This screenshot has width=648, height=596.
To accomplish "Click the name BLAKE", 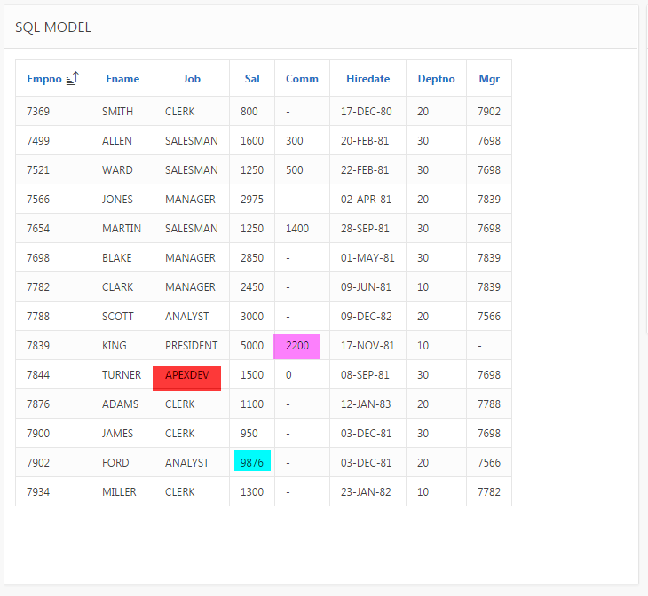I will 116,258.
